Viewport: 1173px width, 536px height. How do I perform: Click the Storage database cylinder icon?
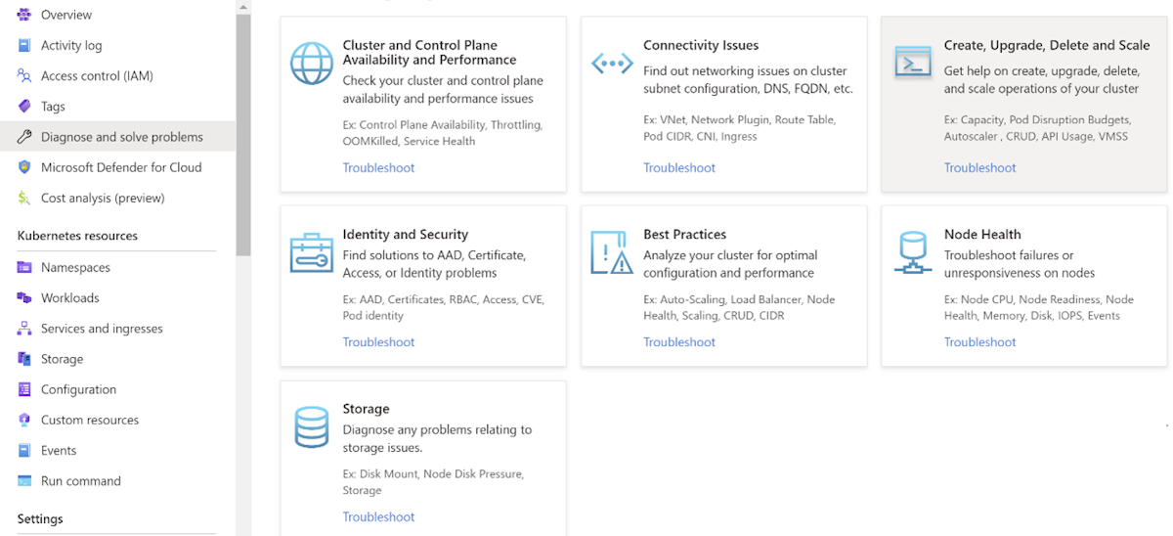pyautogui.click(x=312, y=427)
